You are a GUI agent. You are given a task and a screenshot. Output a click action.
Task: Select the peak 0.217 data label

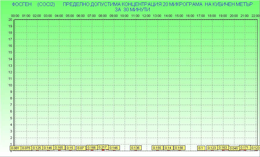click(x=103, y=147)
